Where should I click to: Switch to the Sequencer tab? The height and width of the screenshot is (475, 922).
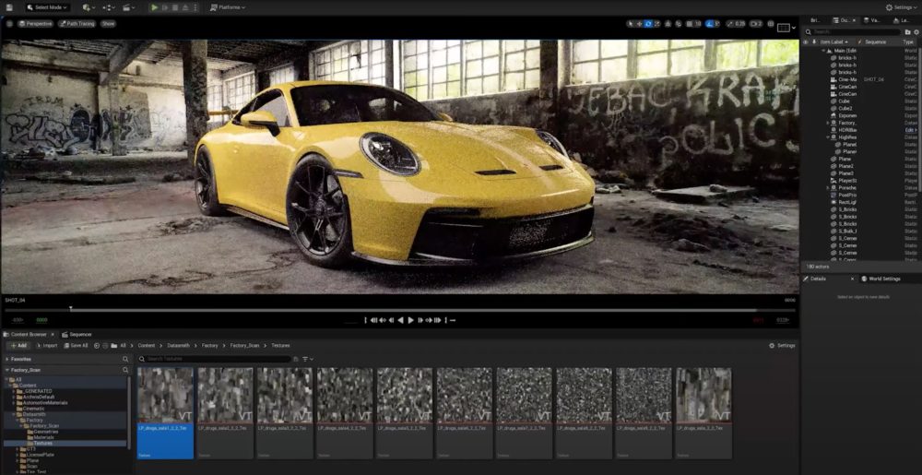coord(78,335)
